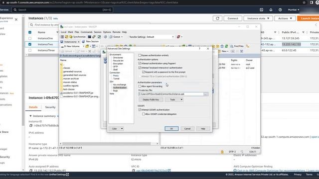Uncheck 'Attempt authentication using Pageant'
319x179 pixels.
click(x=140, y=63)
